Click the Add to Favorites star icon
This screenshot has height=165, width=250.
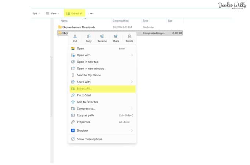[73, 102]
